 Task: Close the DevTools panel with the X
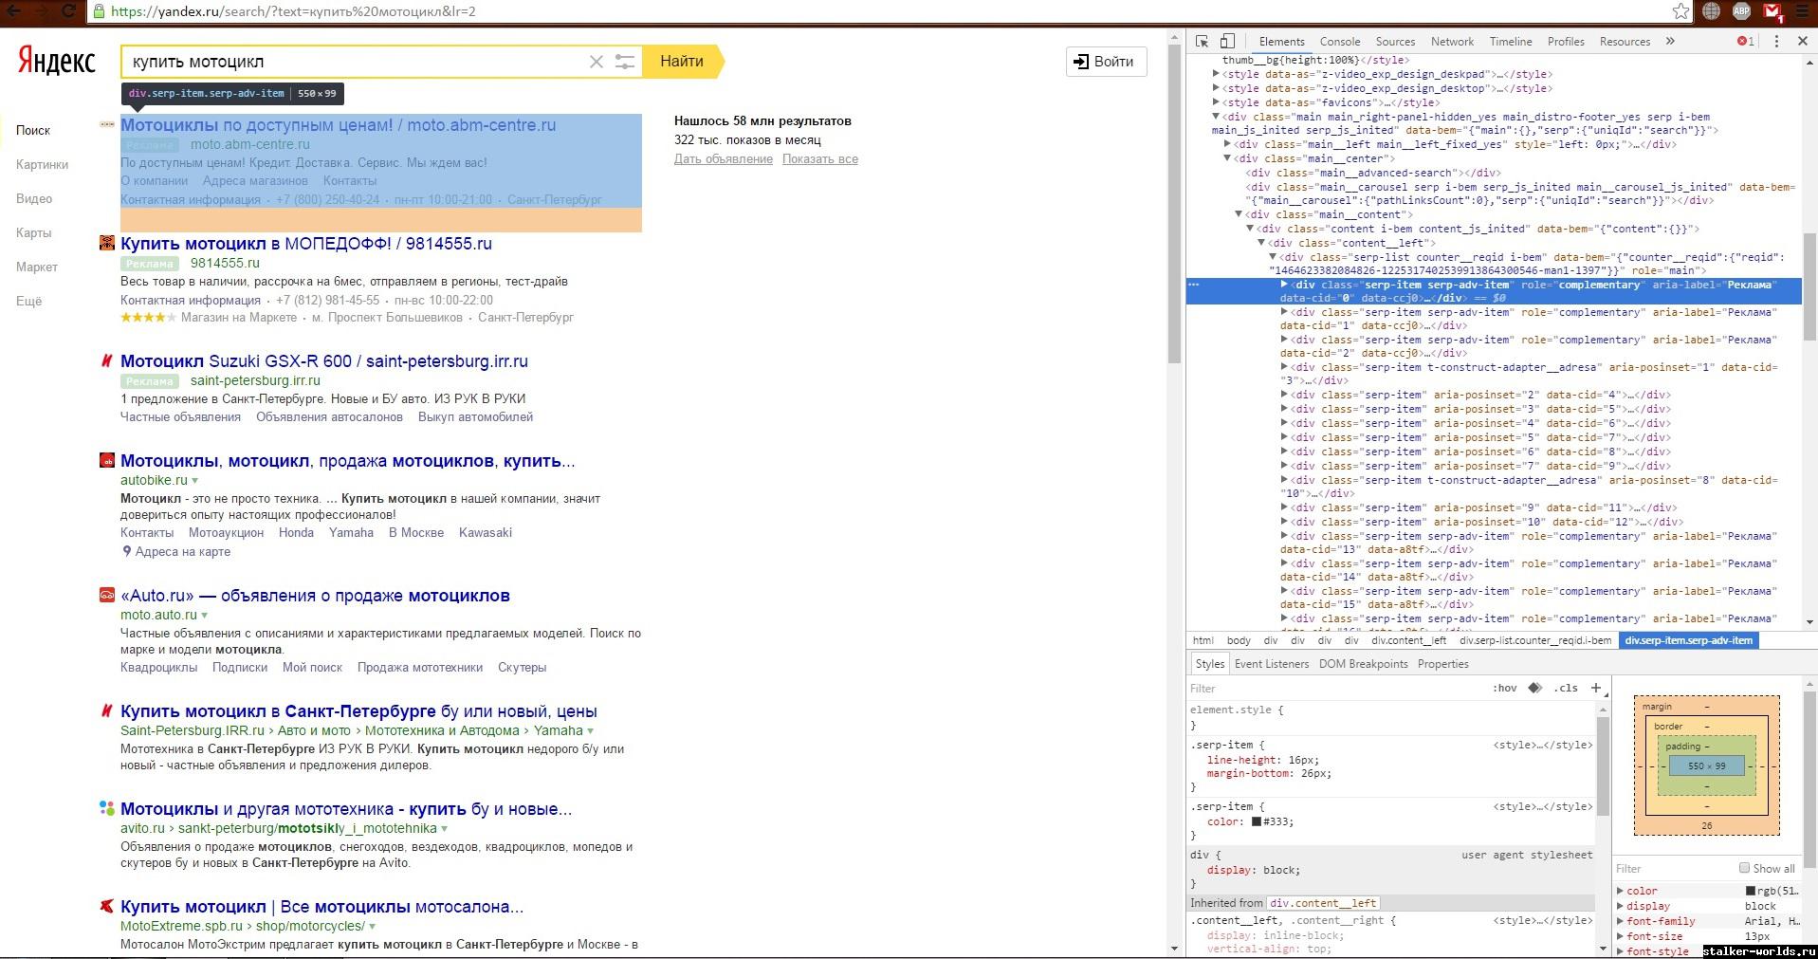(1803, 41)
